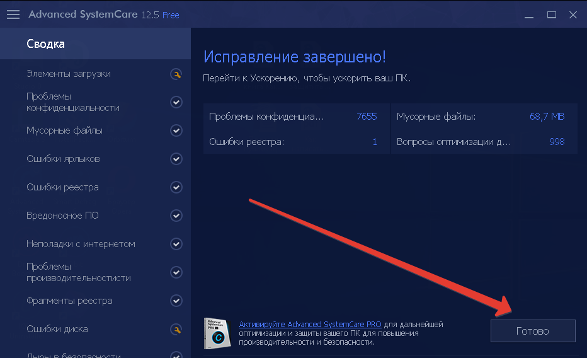Click the Исправление завершено! heading
587x358 pixels.
[x=295, y=57]
